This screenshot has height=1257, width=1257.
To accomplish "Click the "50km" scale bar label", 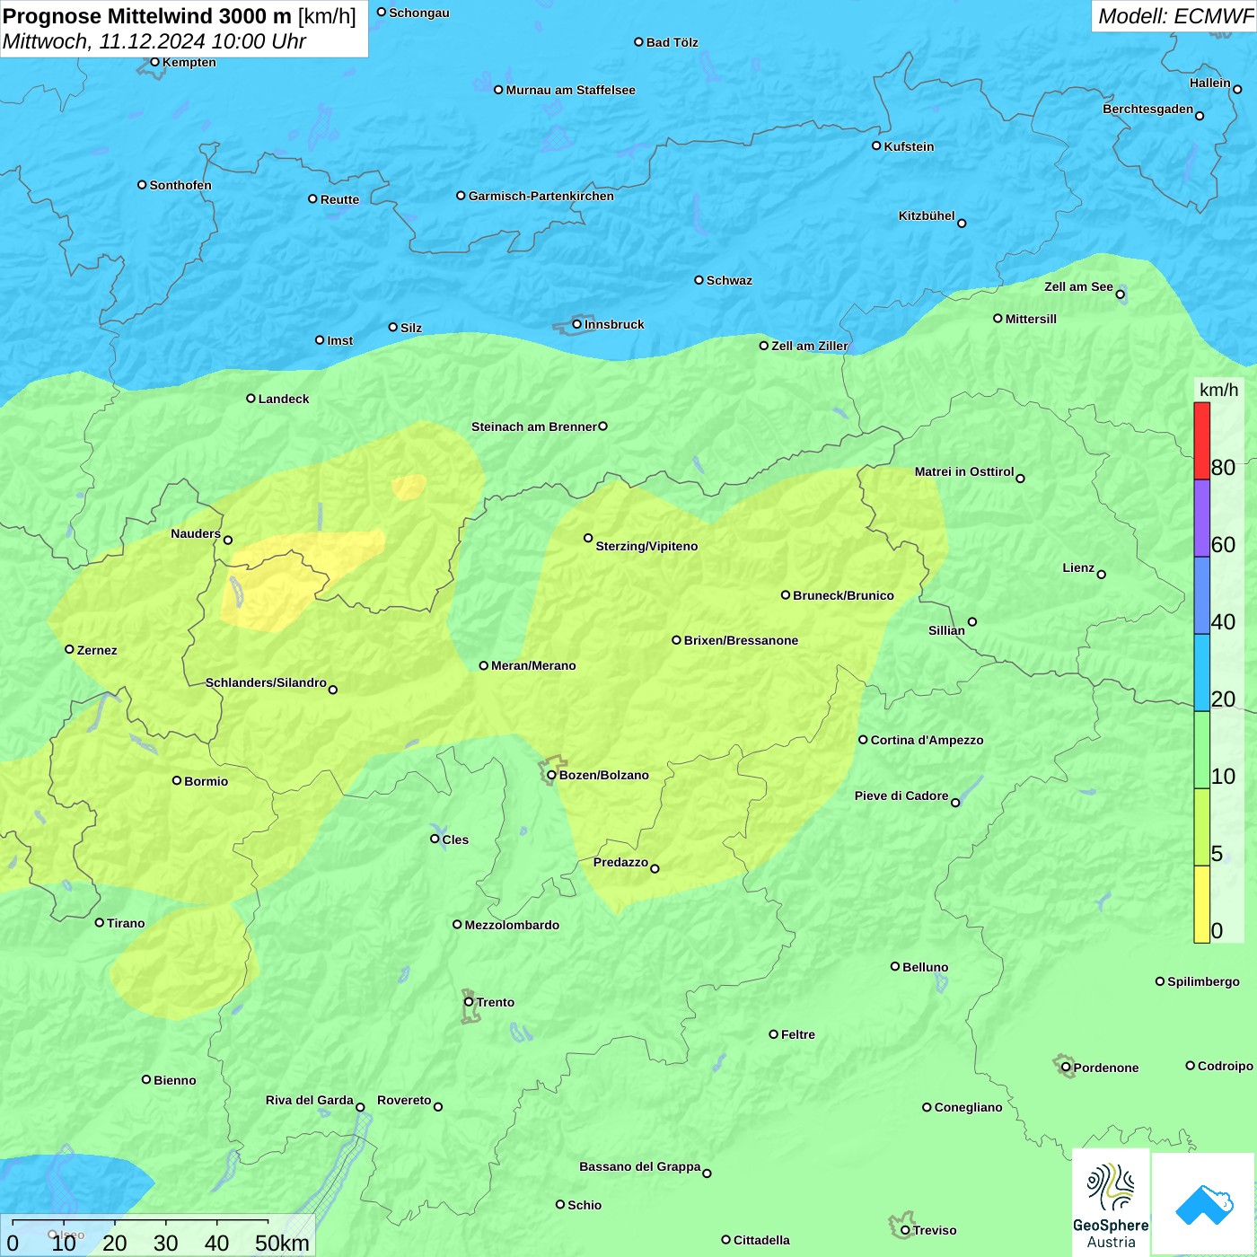I will pyautogui.click(x=282, y=1243).
